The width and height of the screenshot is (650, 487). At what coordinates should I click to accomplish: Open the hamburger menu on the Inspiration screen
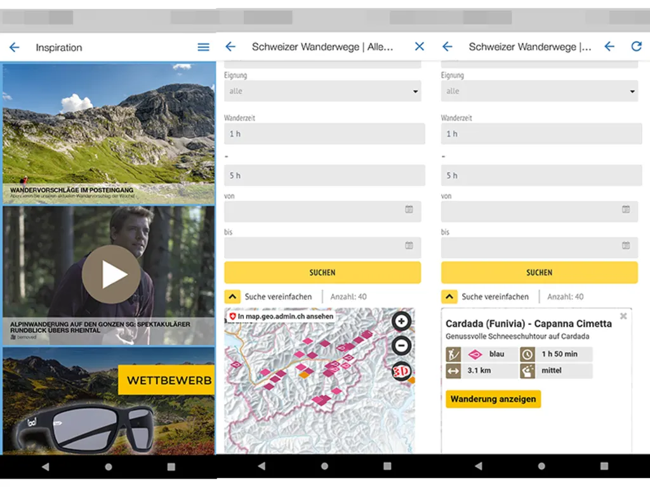(x=203, y=47)
